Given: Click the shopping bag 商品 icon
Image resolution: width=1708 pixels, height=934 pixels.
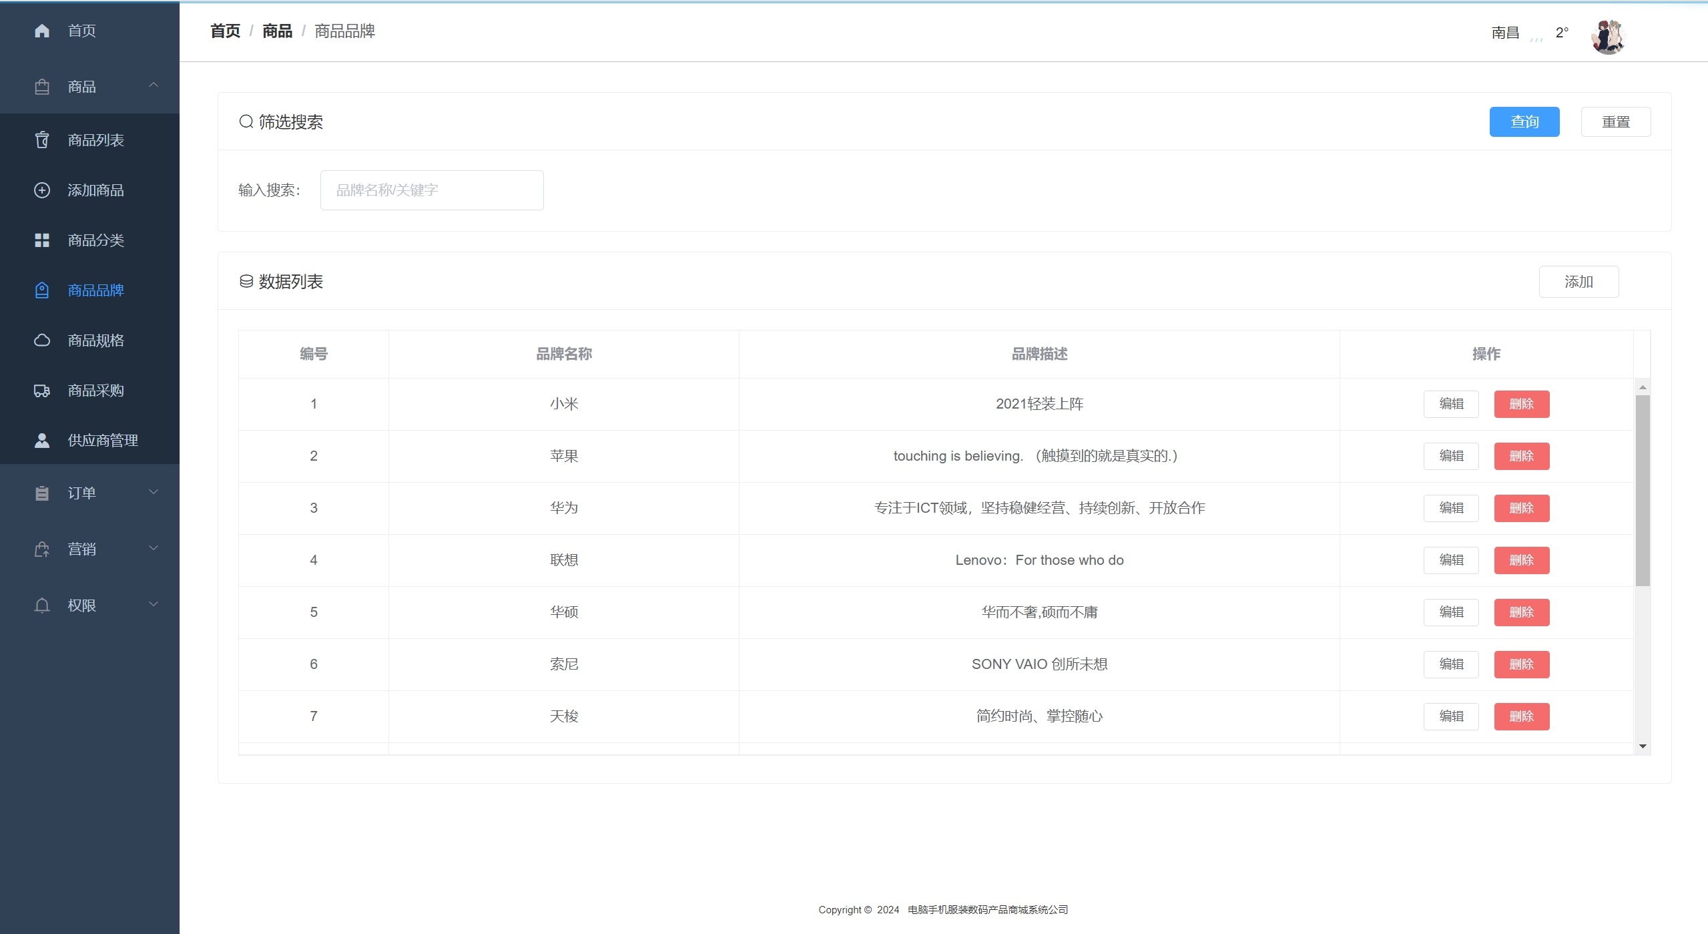Looking at the screenshot, I should coord(42,87).
